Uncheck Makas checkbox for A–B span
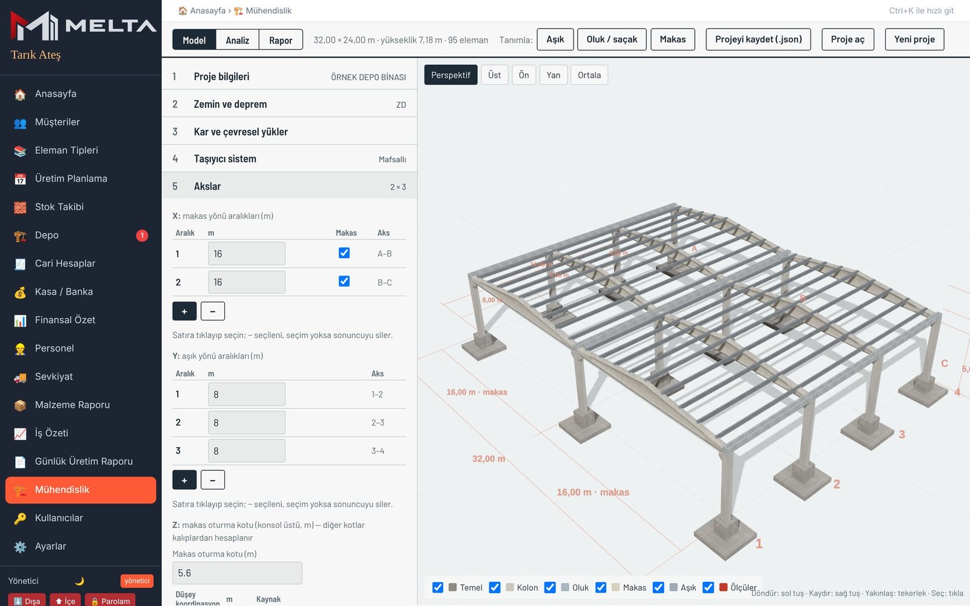The image size is (970, 606). [x=344, y=253]
